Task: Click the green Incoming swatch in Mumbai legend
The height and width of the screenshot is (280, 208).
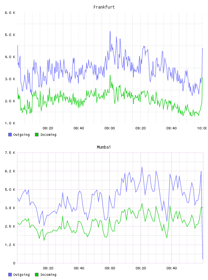Action: (37, 275)
